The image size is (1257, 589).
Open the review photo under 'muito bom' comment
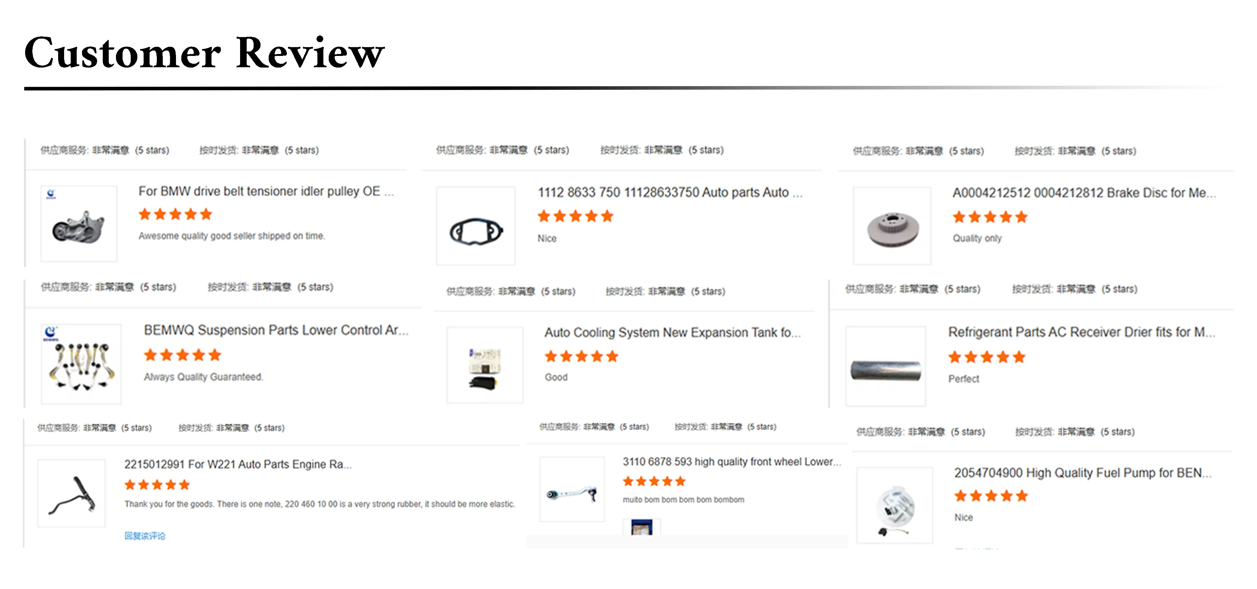pyautogui.click(x=642, y=527)
